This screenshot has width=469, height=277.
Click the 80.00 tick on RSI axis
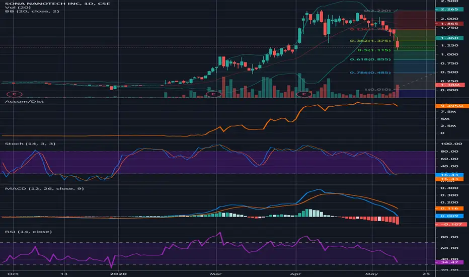(449, 237)
